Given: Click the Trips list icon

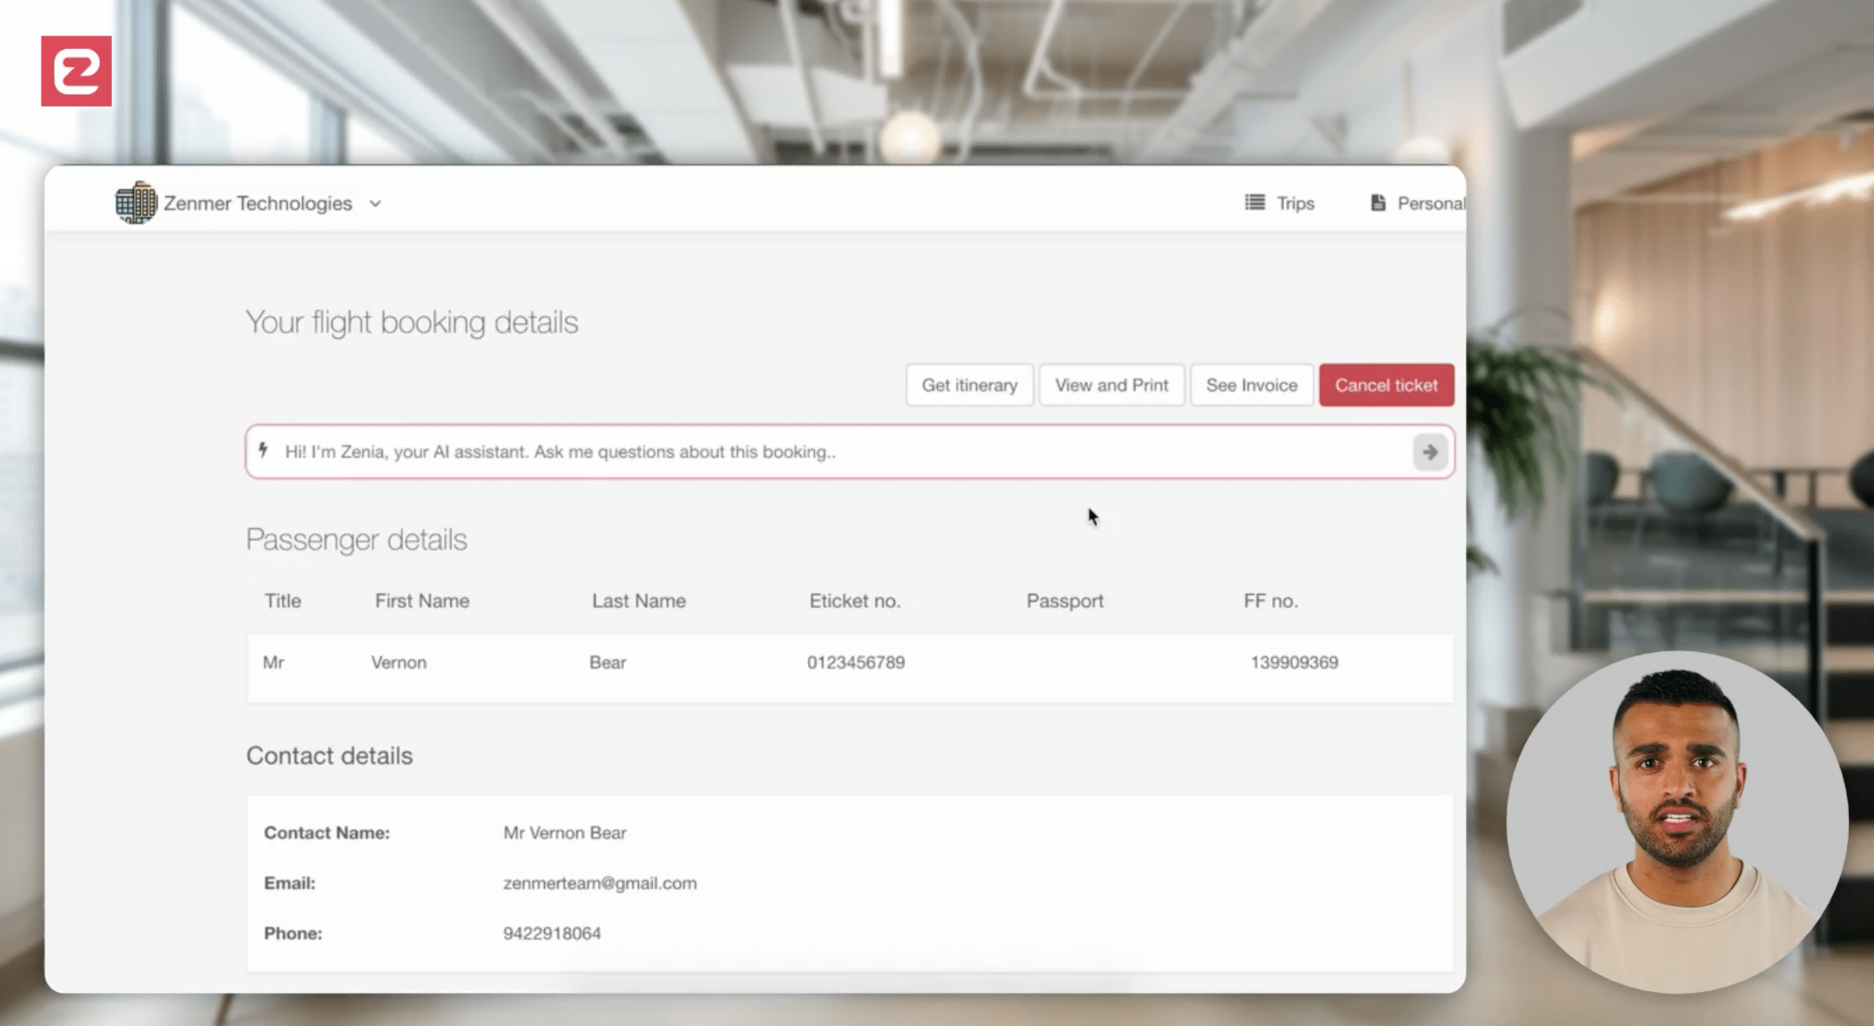Looking at the screenshot, I should [1254, 202].
